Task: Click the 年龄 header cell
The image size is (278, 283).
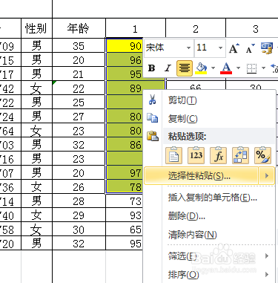Action: click(79, 28)
